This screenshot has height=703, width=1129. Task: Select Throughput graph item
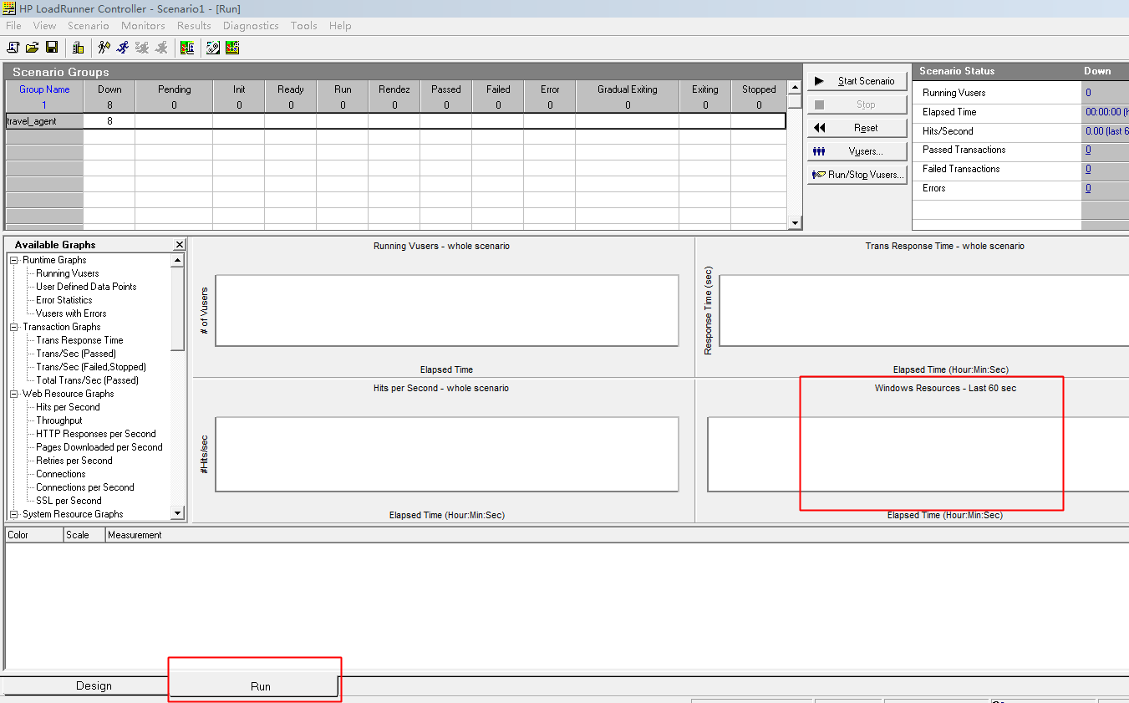(59, 420)
